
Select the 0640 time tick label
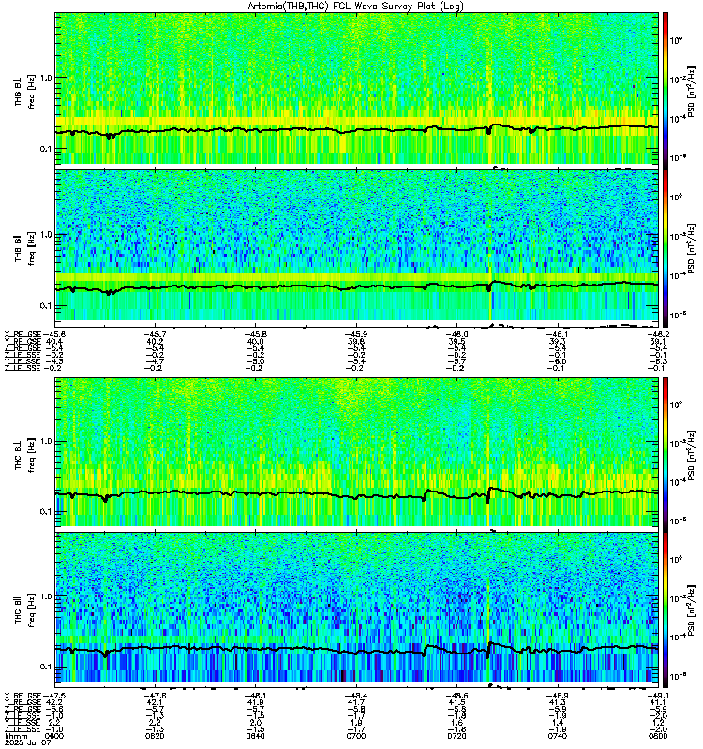256,736
